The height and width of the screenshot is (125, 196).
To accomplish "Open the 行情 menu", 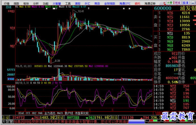I will coord(7,3).
